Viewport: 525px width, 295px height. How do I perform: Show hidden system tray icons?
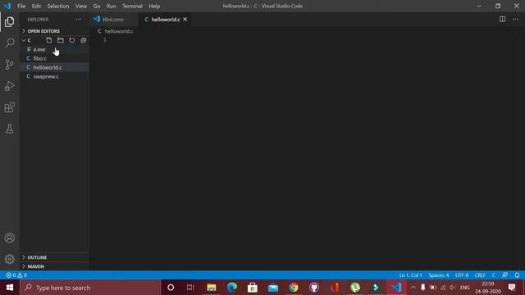[413, 288]
